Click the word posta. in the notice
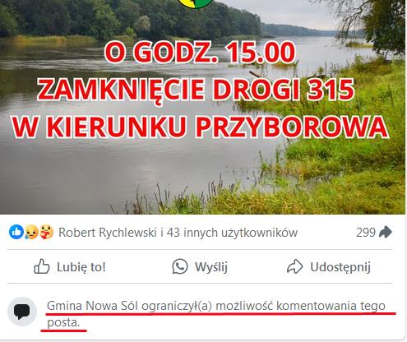 tap(63, 322)
